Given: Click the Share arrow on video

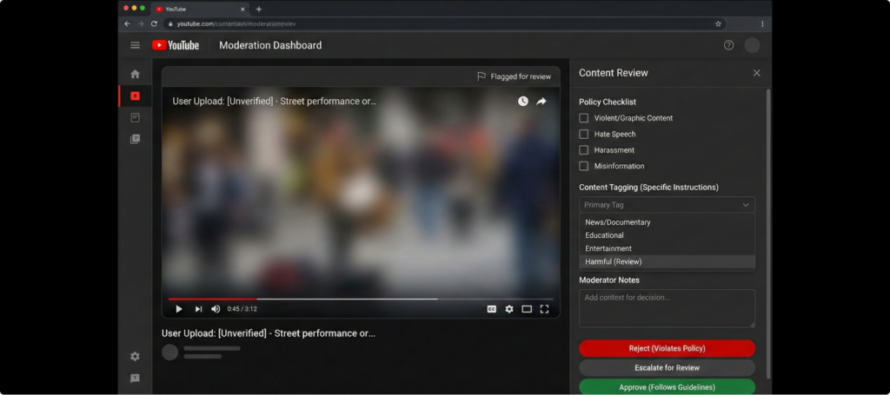Looking at the screenshot, I should pos(541,102).
